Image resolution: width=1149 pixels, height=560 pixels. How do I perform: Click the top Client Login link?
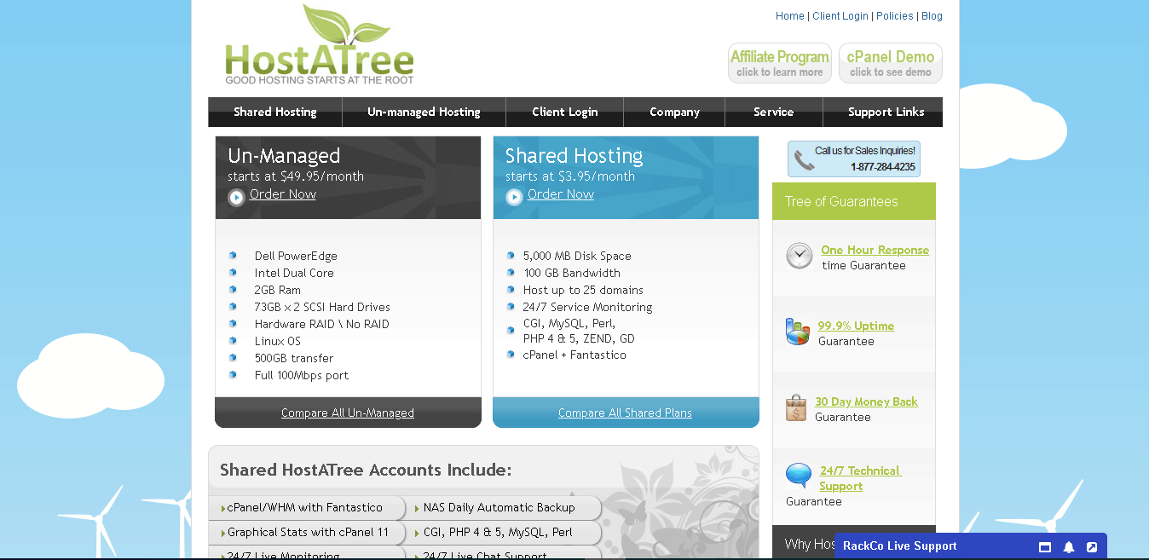(x=840, y=16)
